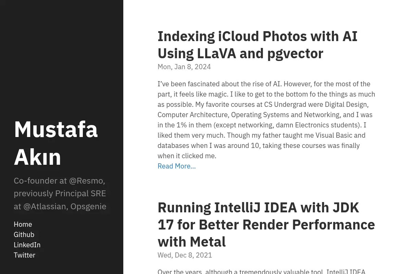411x274 pixels.
Task: Click the previously Principal SRE tagline line
Action: tap(60, 194)
